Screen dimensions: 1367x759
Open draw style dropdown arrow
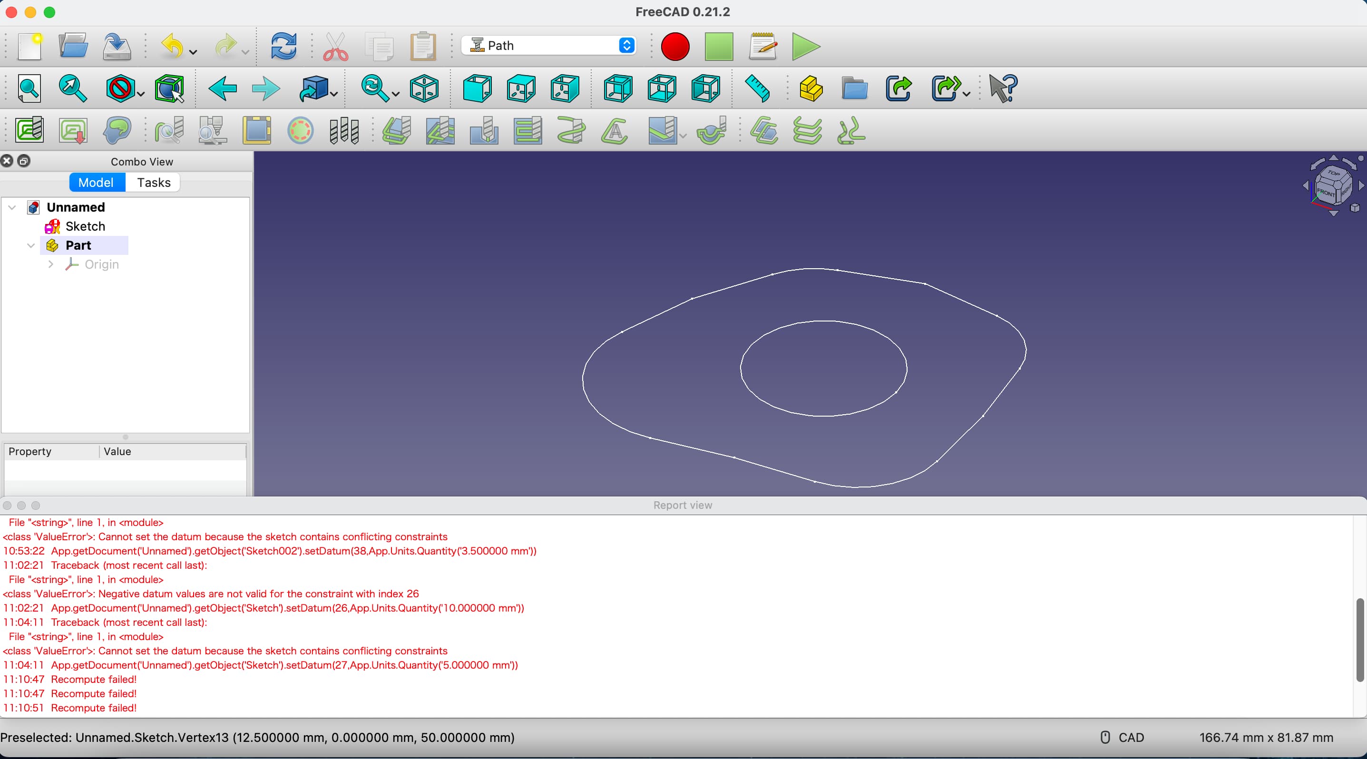[x=141, y=95]
